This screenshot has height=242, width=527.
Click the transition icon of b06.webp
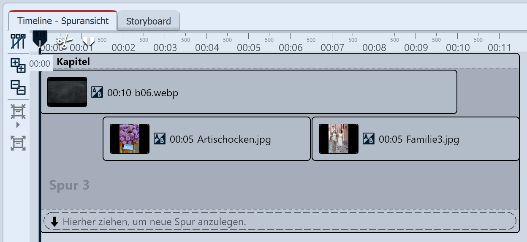click(97, 92)
